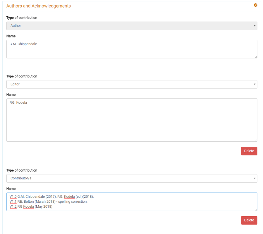The height and width of the screenshot is (234, 263).
Task: Click Type of contribution label above Contributor/s
Action: 22,171
